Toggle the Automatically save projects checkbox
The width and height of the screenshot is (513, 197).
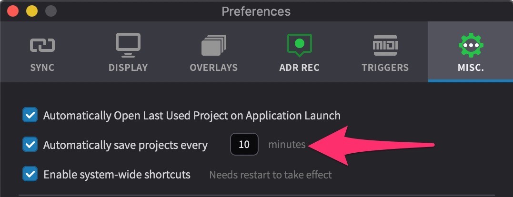pos(30,144)
